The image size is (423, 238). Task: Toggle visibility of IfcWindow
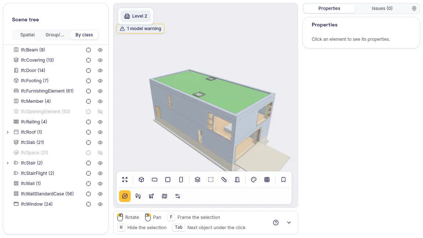pyautogui.click(x=100, y=204)
